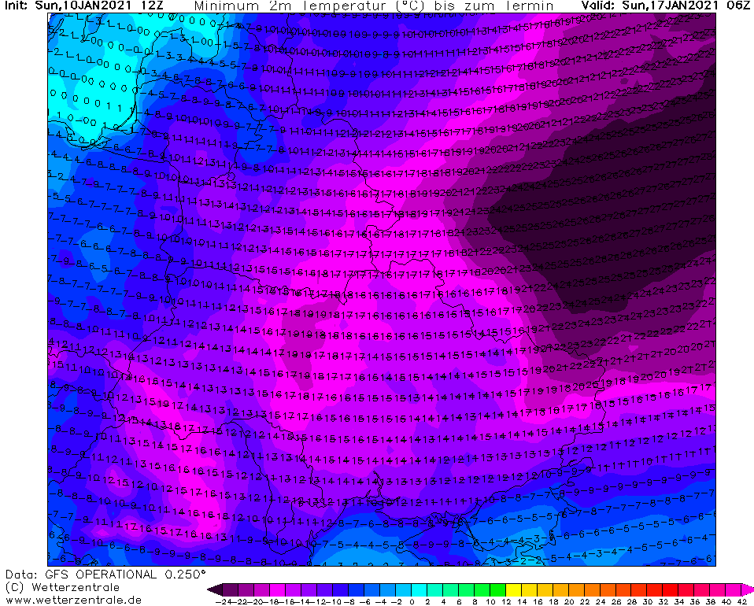The height and width of the screenshot is (606, 754).
Task: Click the '-12' label on the color scale
Action: pyautogui.click(x=317, y=601)
